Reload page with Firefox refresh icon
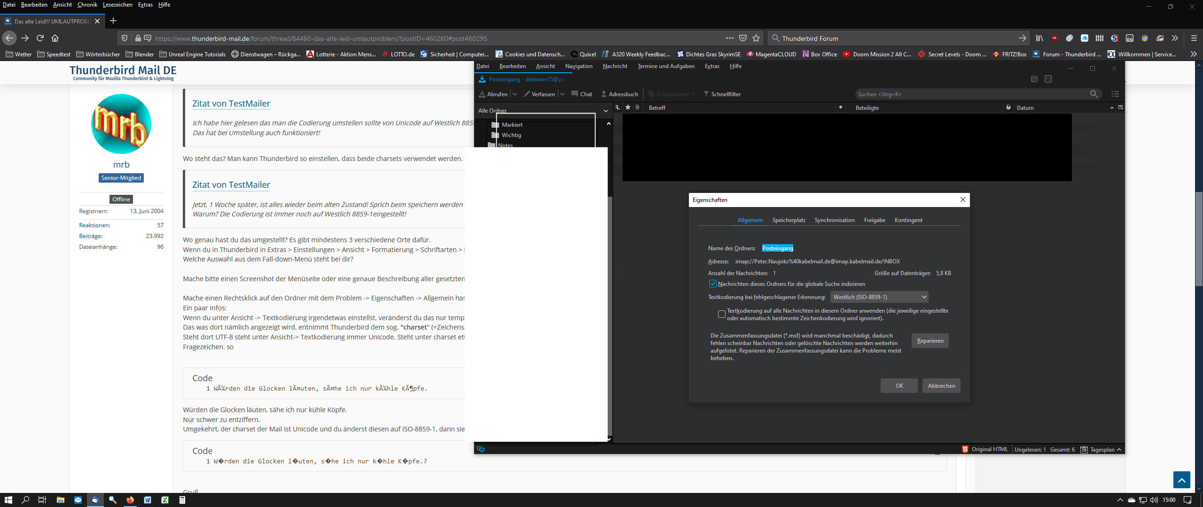The height and width of the screenshot is (507, 1203). (40, 38)
